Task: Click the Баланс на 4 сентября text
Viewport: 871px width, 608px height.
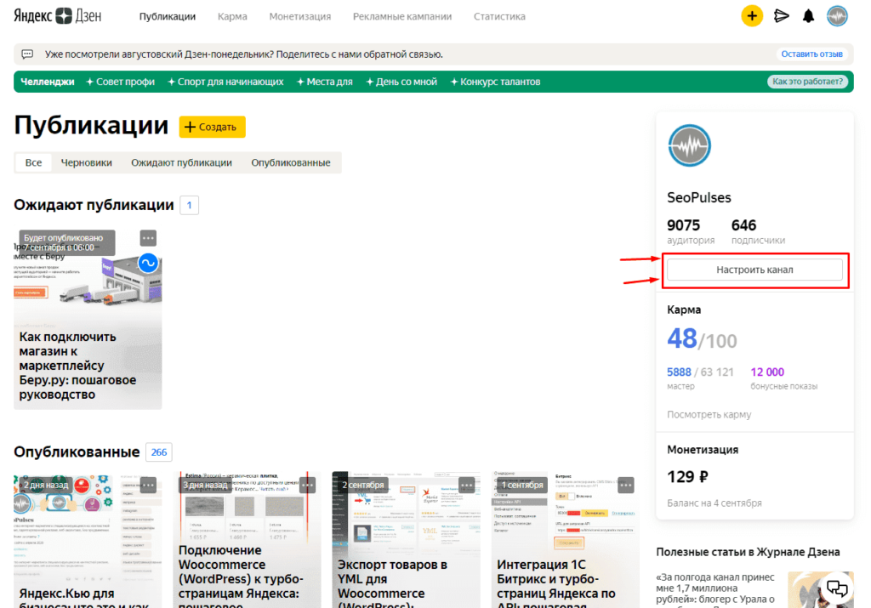Action: pyautogui.click(x=714, y=503)
